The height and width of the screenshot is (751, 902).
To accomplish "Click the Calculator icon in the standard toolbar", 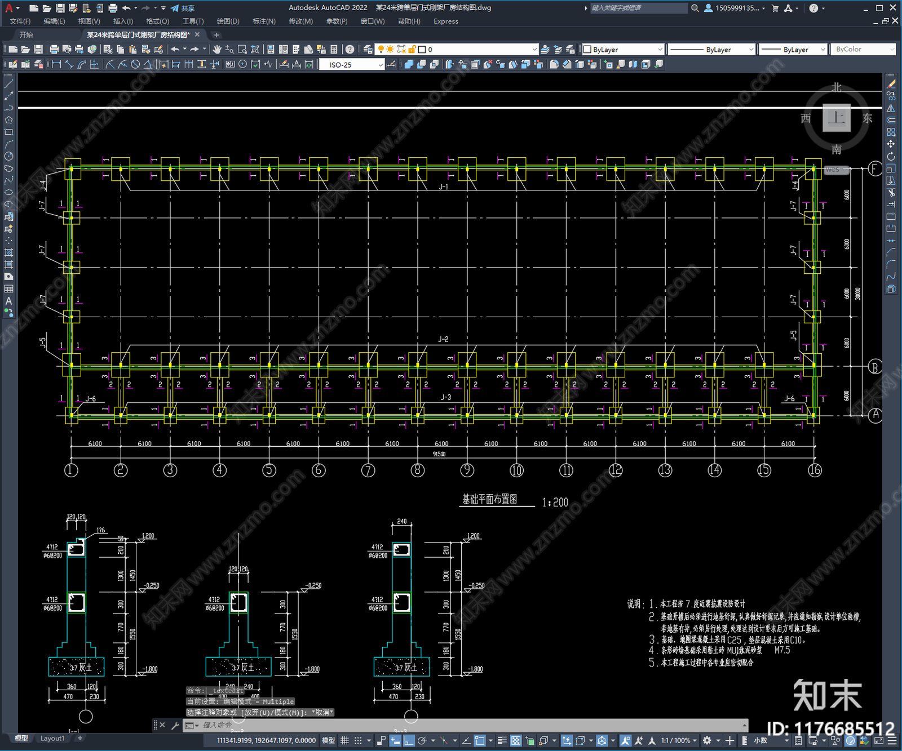I will (334, 50).
